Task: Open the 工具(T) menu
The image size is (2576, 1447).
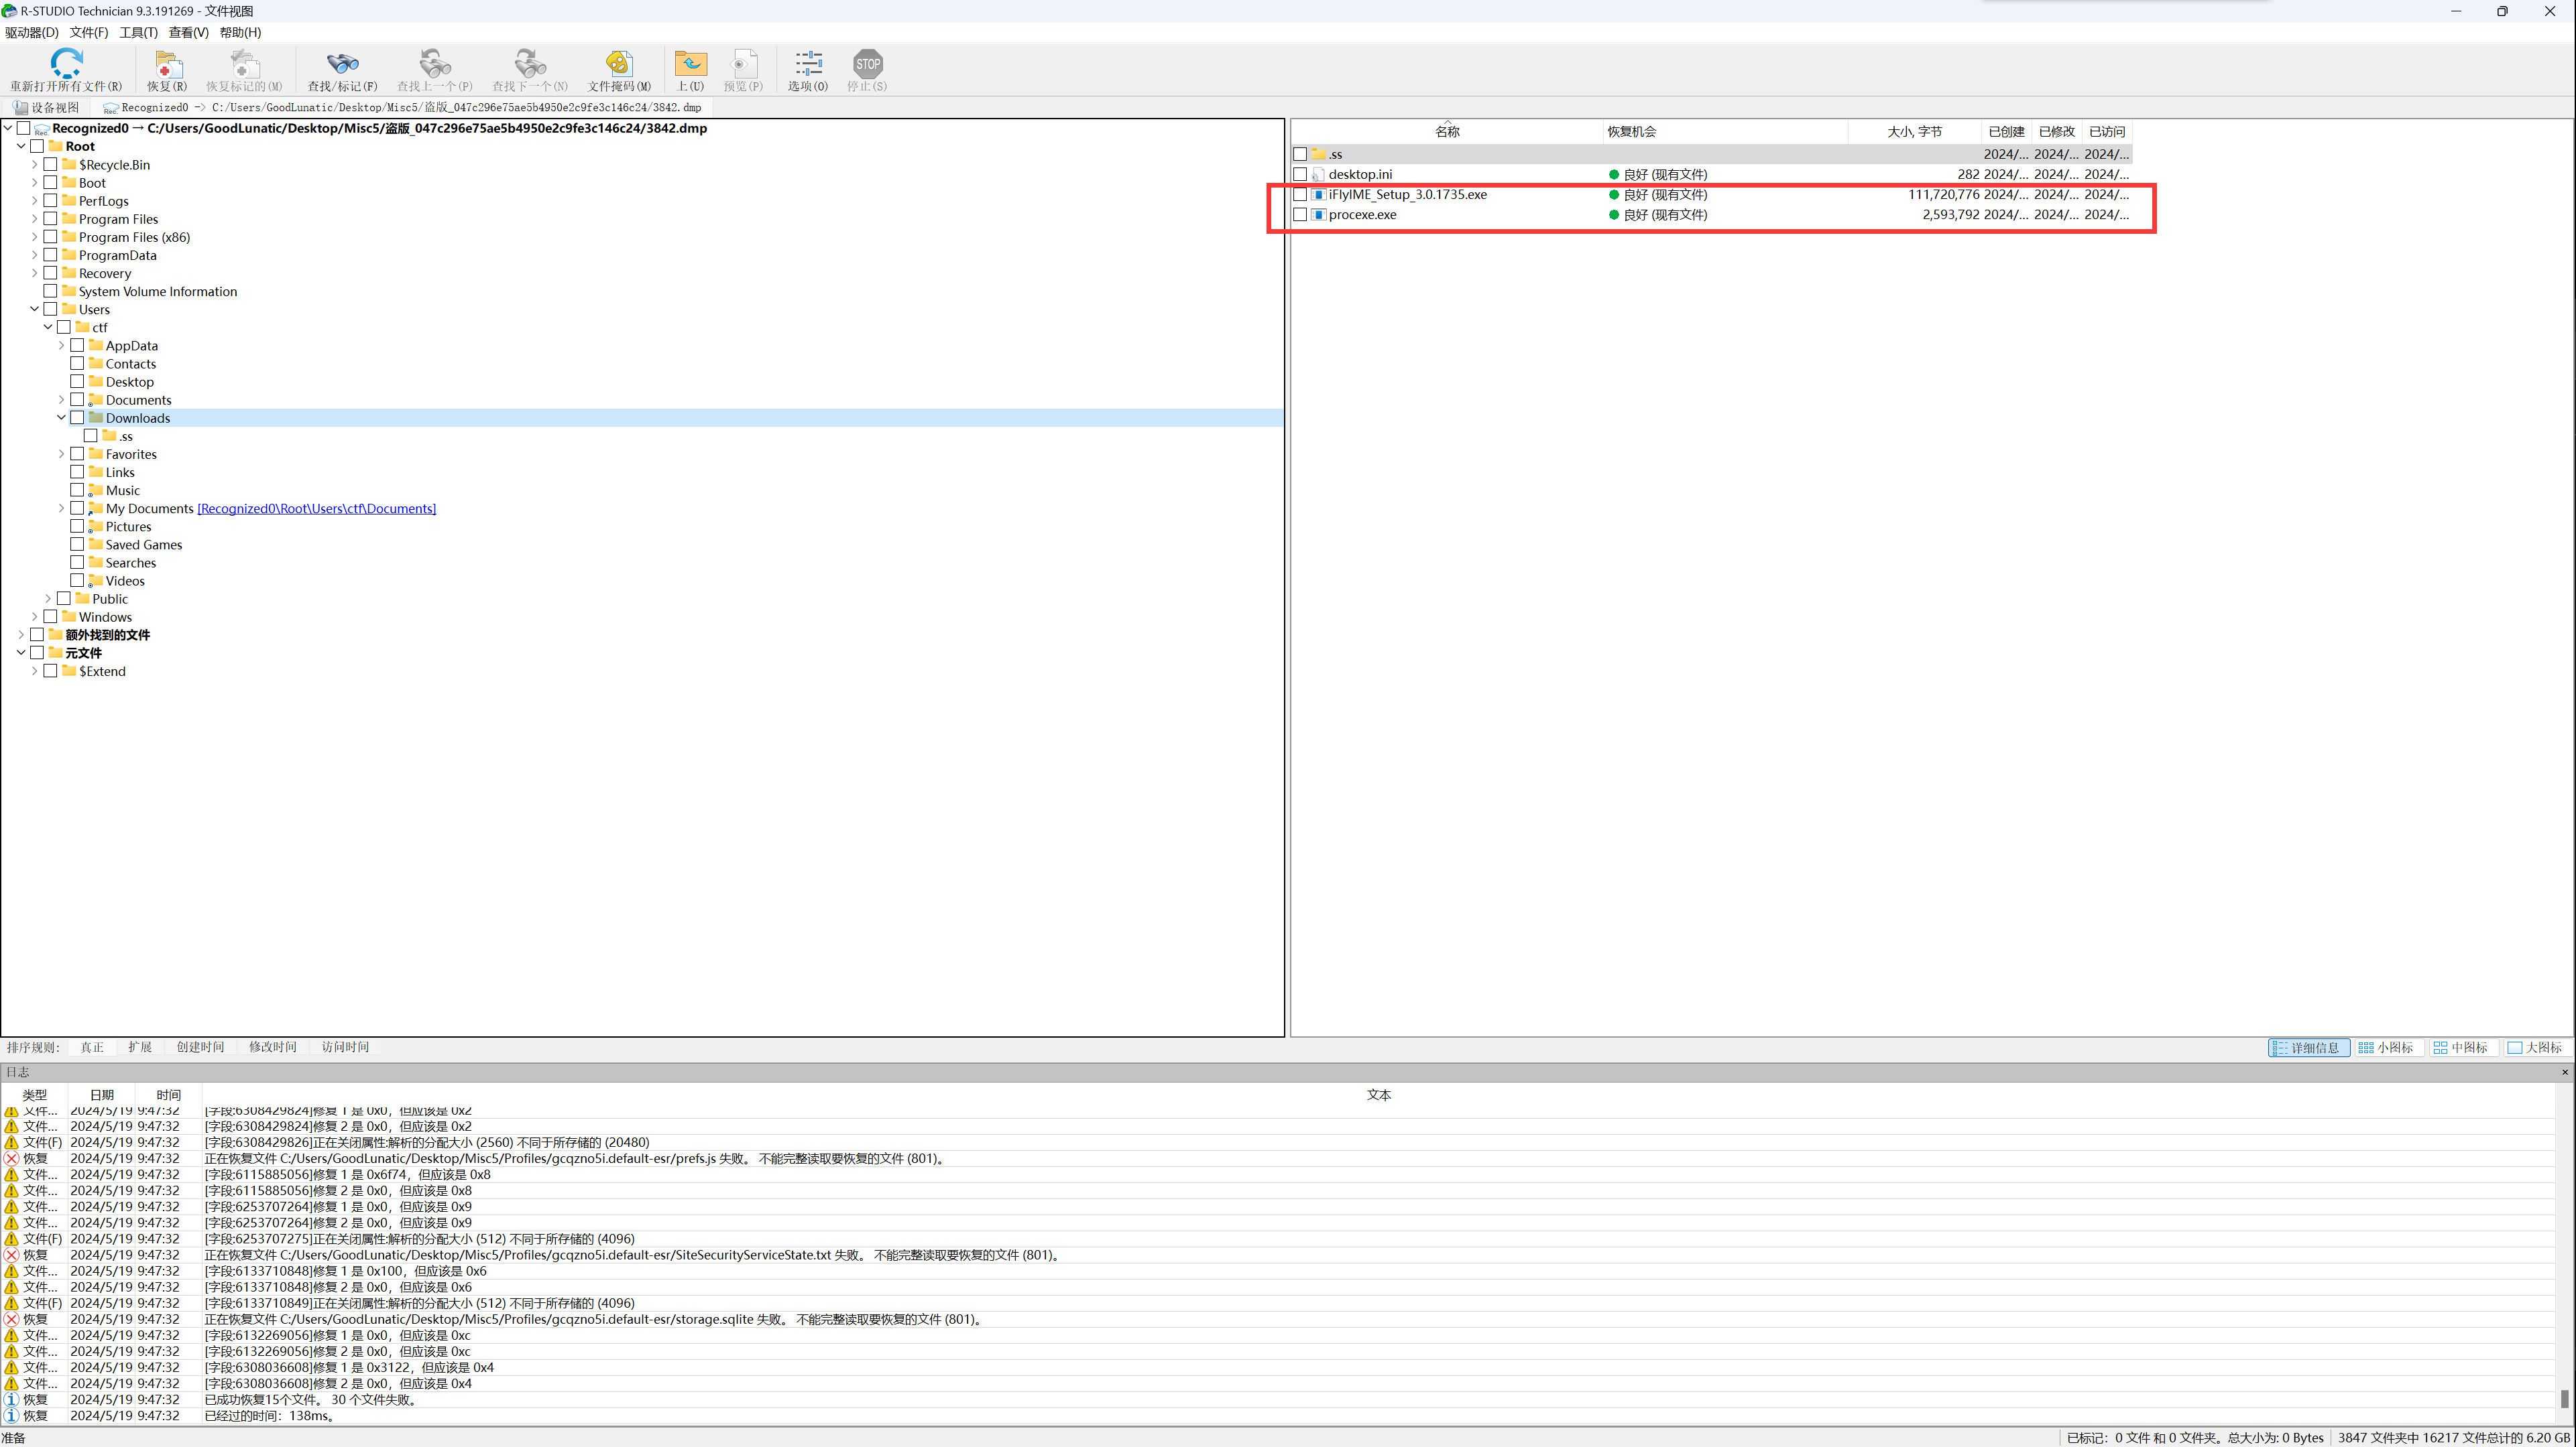Action: pos(138,32)
